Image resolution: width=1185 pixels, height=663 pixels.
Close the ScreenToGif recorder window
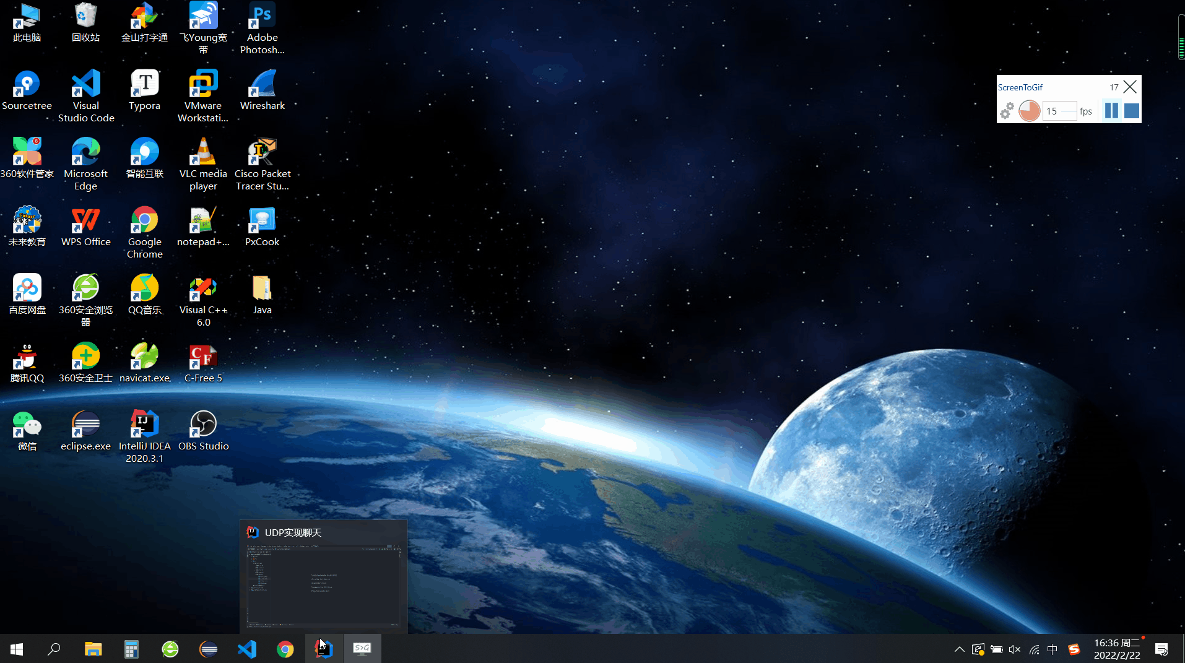pos(1130,87)
